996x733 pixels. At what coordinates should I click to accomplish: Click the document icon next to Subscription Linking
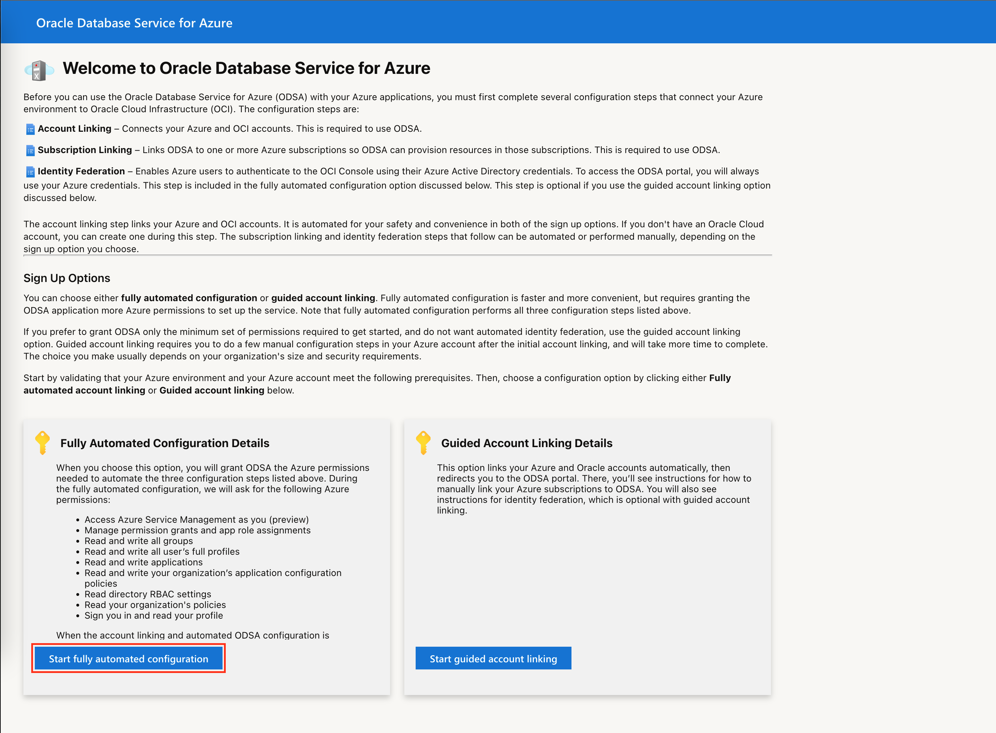click(30, 151)
